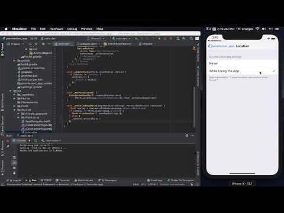Open Flutter Performance tool window

click(180, 180)
